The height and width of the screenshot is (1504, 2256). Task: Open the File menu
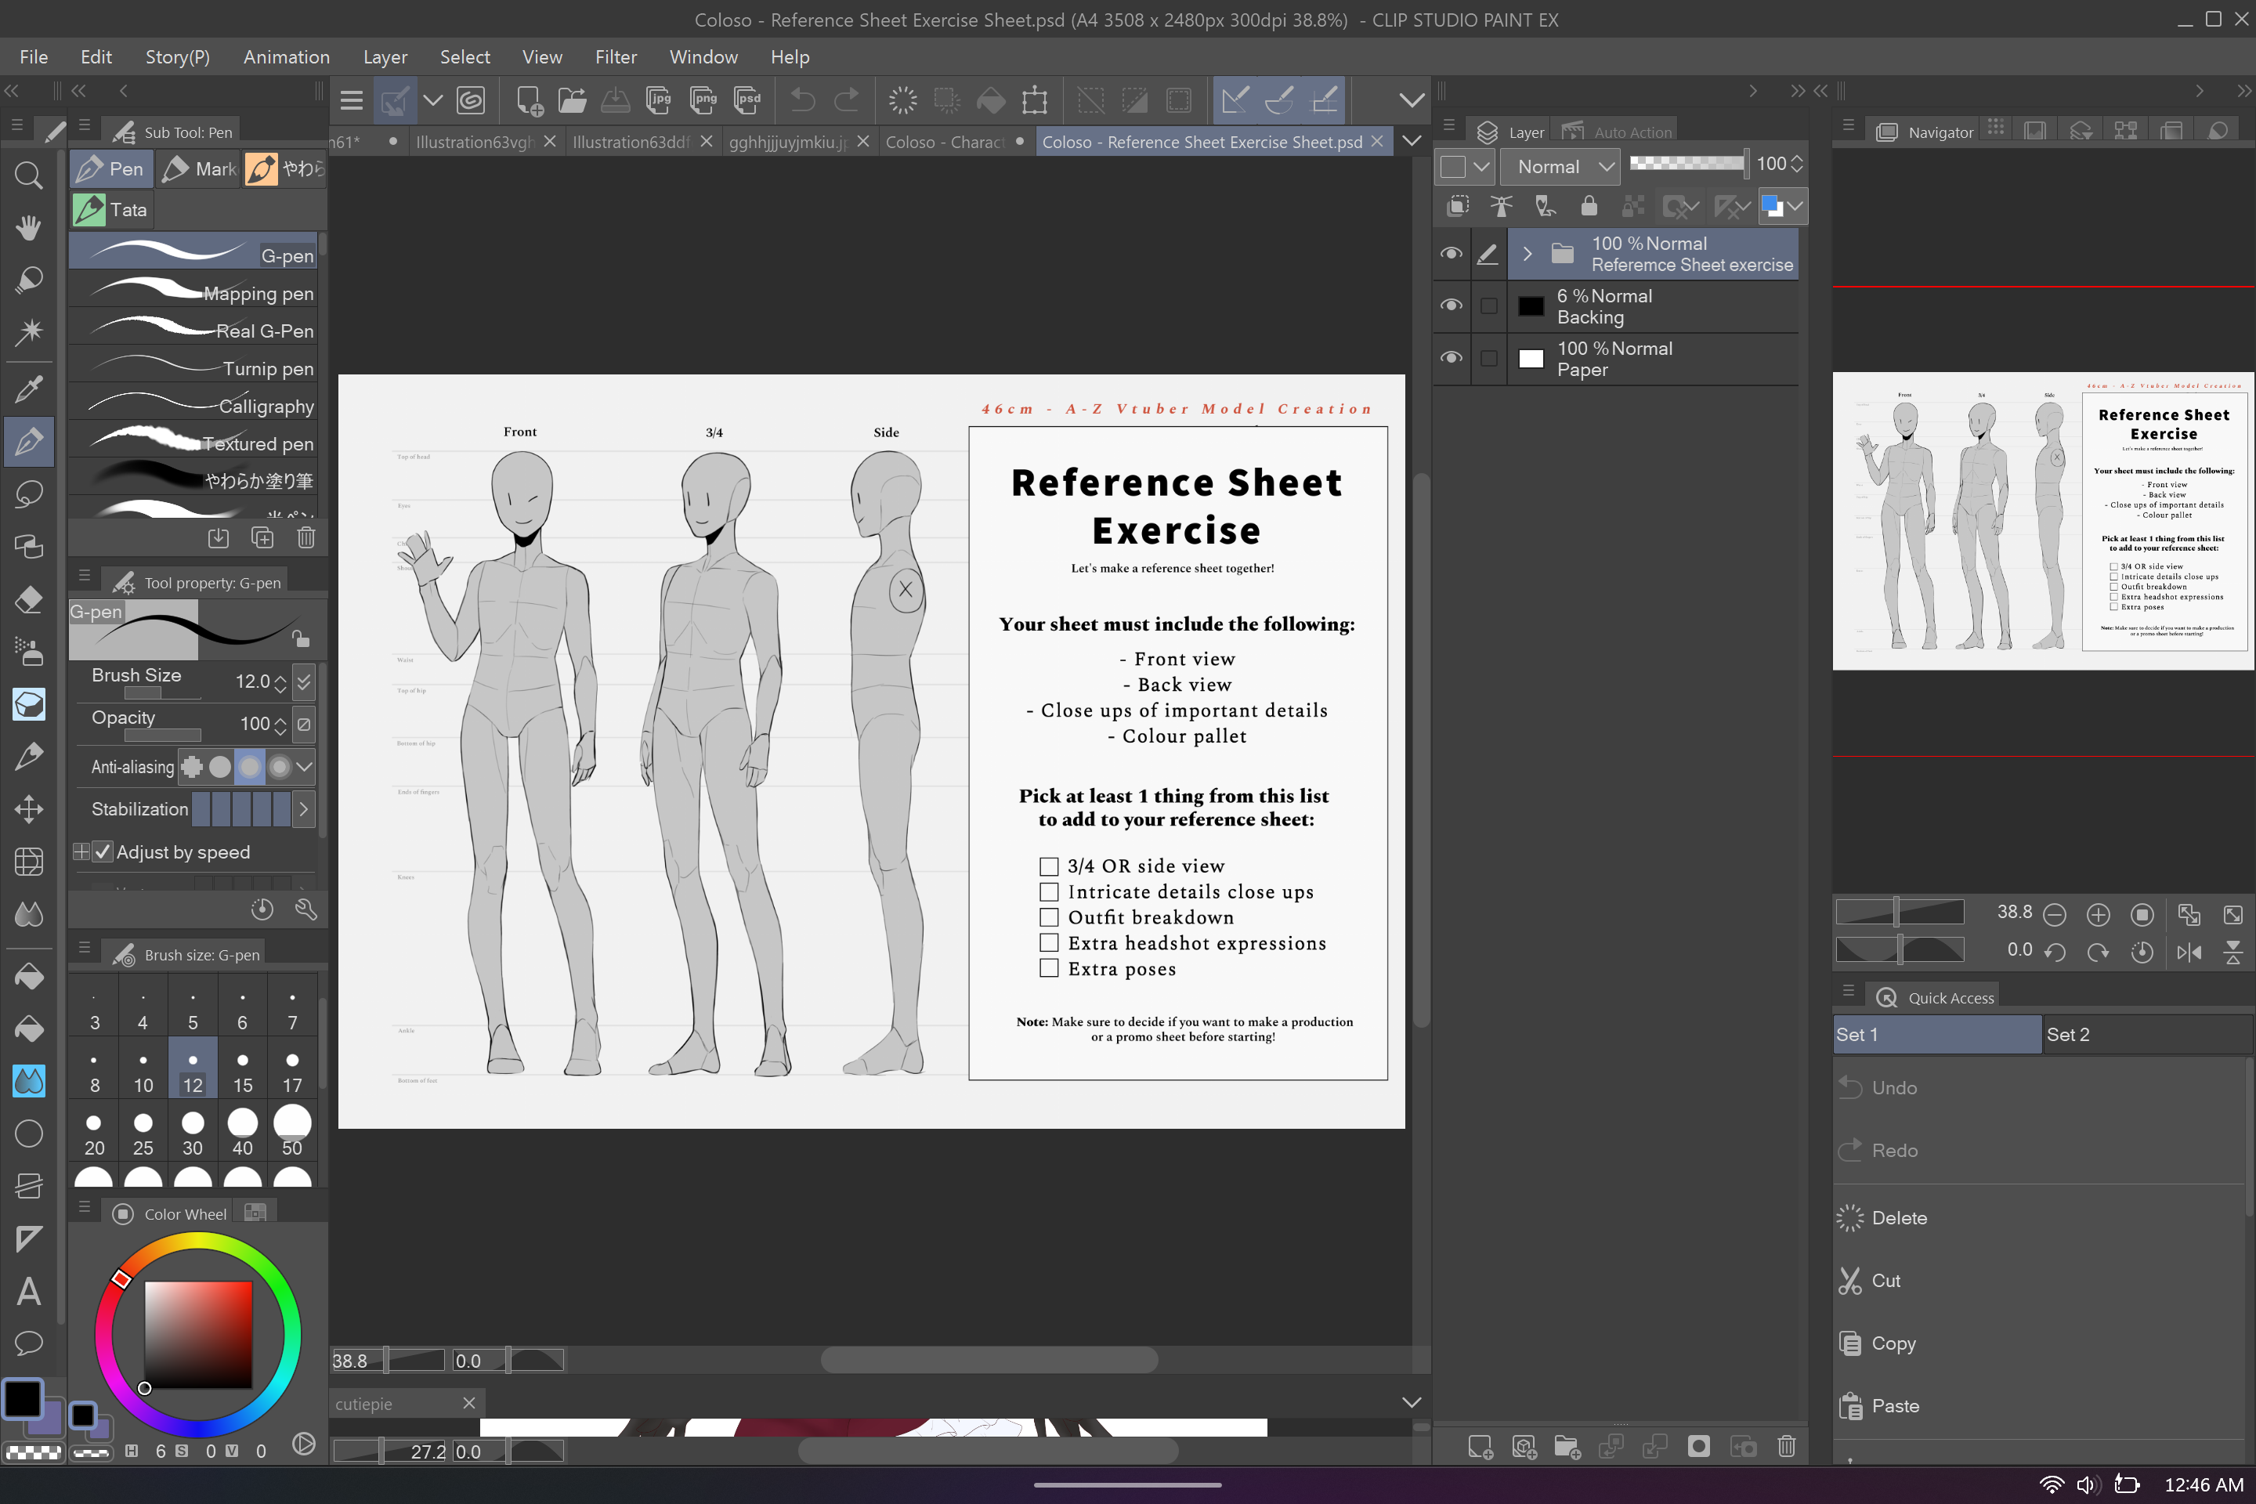34,56
